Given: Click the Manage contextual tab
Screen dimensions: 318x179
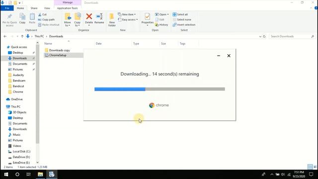Looking at the screenshot, I should tap(68, 2).
